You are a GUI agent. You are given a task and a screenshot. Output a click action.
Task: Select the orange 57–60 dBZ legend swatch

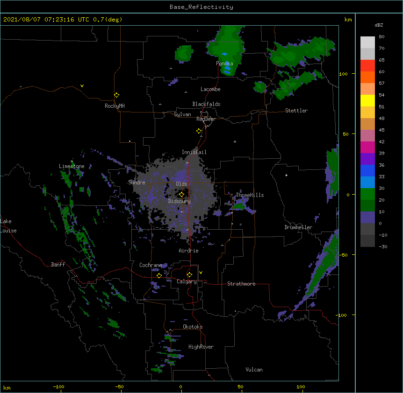click(367, 77)
